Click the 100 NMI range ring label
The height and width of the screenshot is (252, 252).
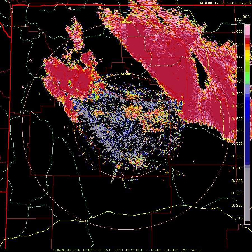coord(126,22)
